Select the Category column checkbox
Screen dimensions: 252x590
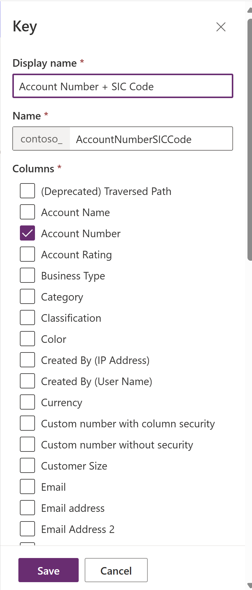[27, 296]
